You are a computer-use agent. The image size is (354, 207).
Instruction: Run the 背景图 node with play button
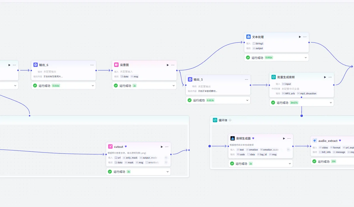click(168, 65)
